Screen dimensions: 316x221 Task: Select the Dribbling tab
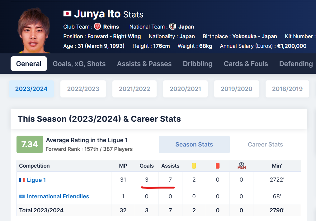click(x=197, y=64)
